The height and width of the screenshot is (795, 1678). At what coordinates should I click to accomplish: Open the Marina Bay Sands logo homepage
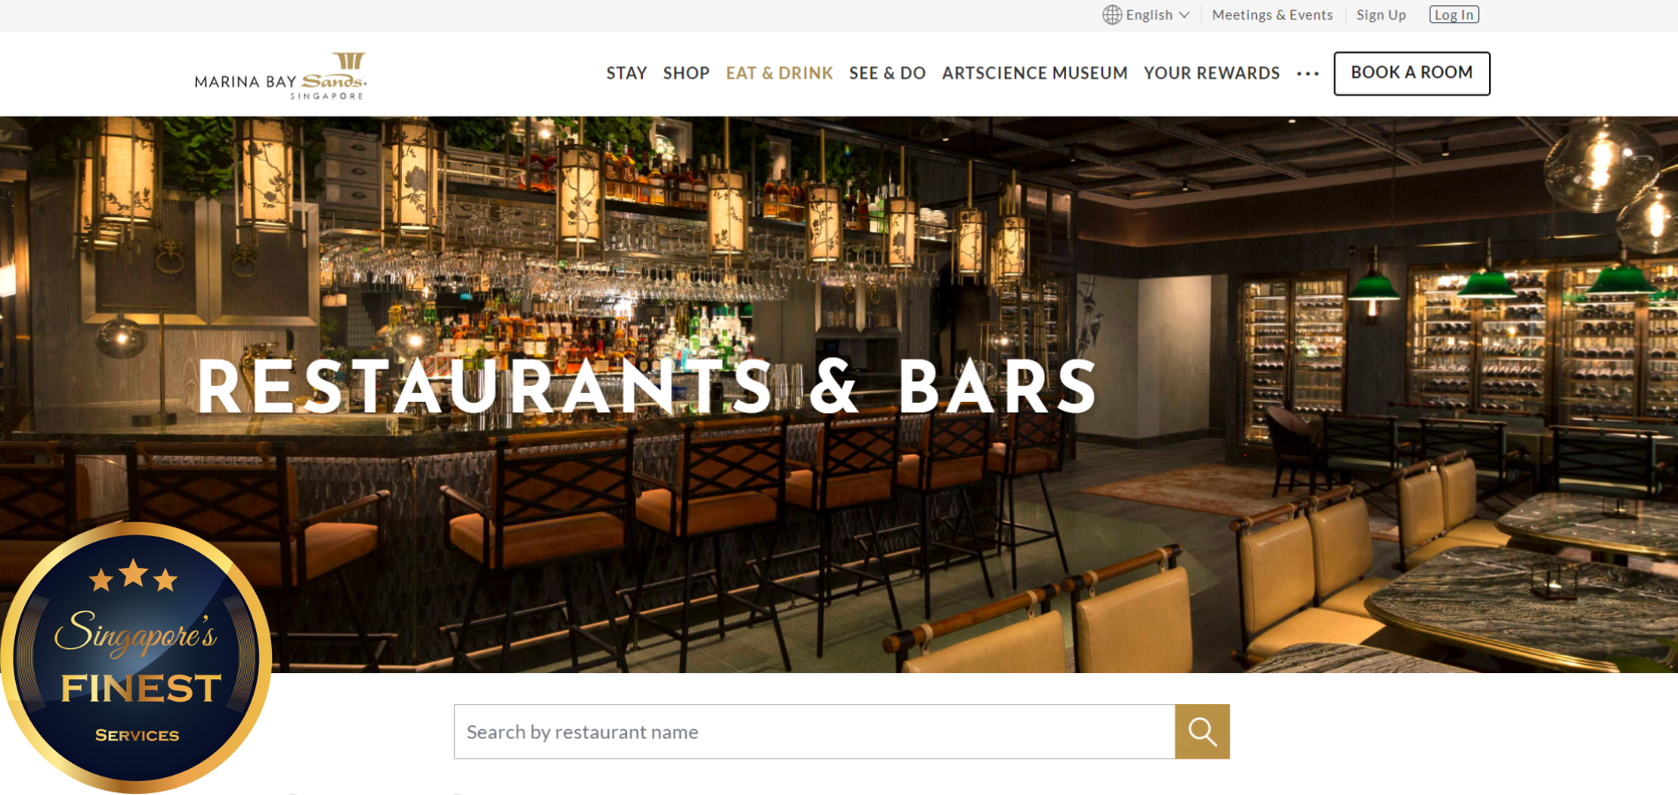point(281,76)
